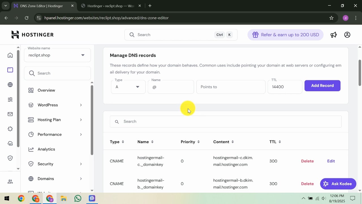Select the Websites icon in left rail

[10, 70]
